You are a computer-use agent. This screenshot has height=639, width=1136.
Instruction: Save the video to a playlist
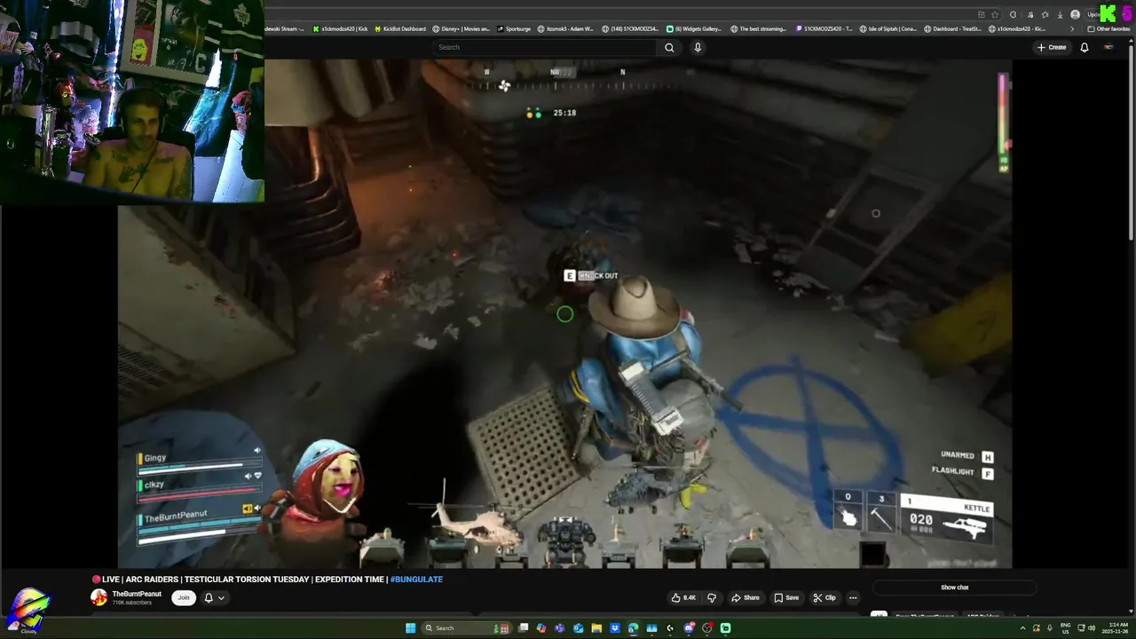786,597
